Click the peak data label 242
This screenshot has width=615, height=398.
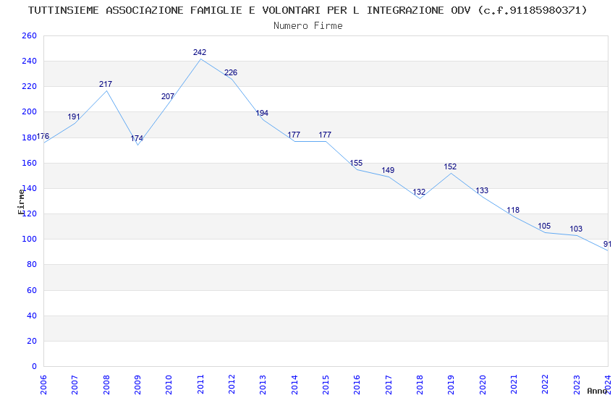pos(200,52)
